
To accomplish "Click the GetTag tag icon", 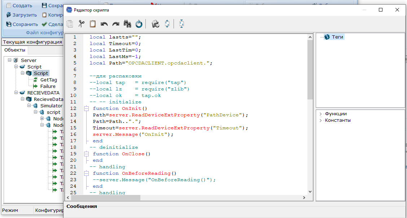I will [x=36, y=80].
